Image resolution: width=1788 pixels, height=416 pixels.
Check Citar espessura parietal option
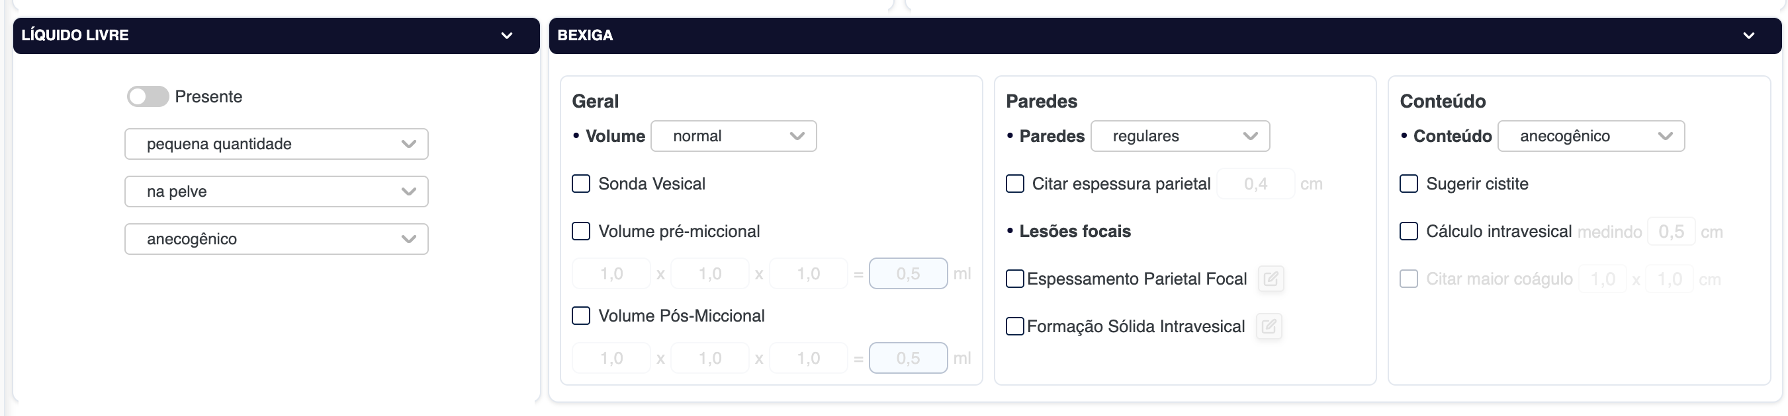1015,184
